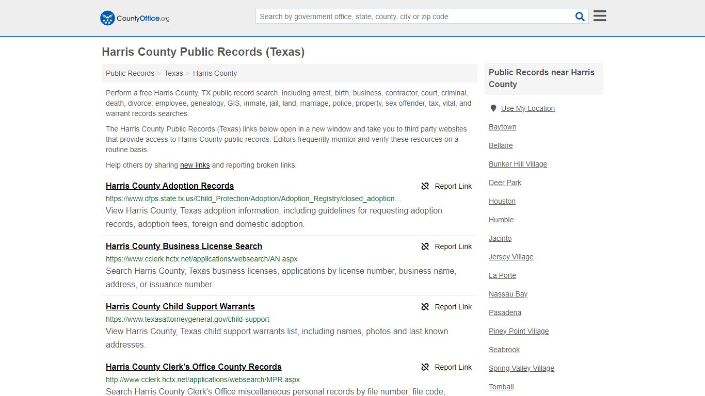Open Bellaire public records
Image resolution: width=705 pixels, height=396 pixels.
click(501, 145)
